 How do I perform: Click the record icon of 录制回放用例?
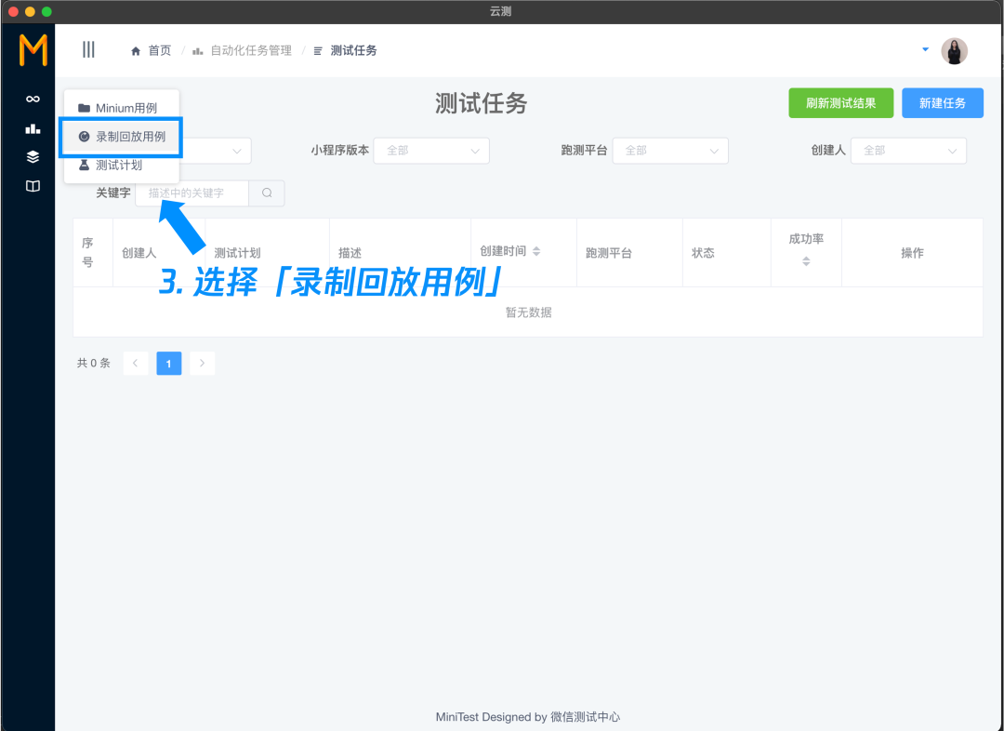pyautogui.click(x=84, y=137)
